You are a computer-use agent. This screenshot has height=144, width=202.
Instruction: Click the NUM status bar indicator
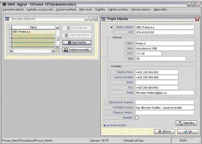(x=183, y=140)
